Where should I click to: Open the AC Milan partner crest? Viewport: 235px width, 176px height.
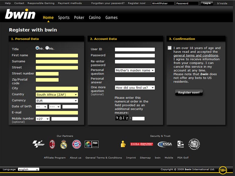click(52, 144)
